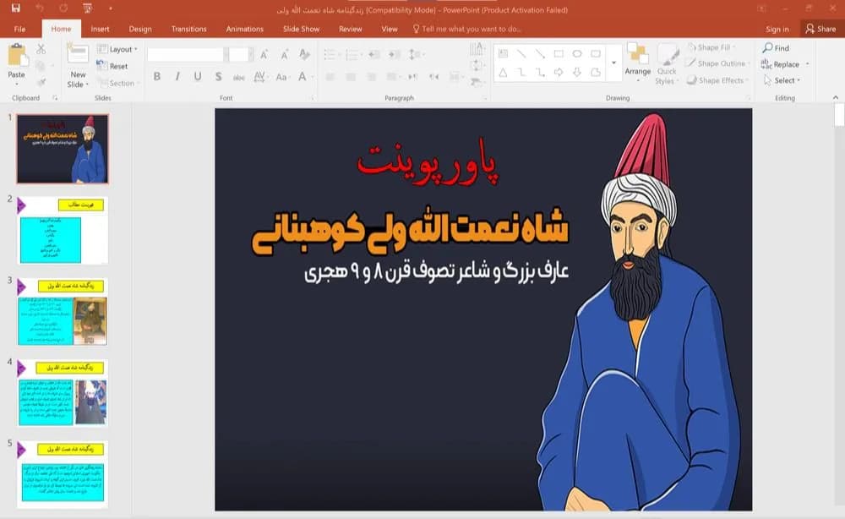Increase font size with larger A icon

point(264,54)
